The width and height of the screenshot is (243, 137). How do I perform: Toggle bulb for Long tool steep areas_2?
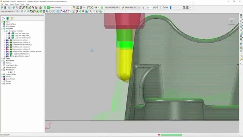(9, 35)
